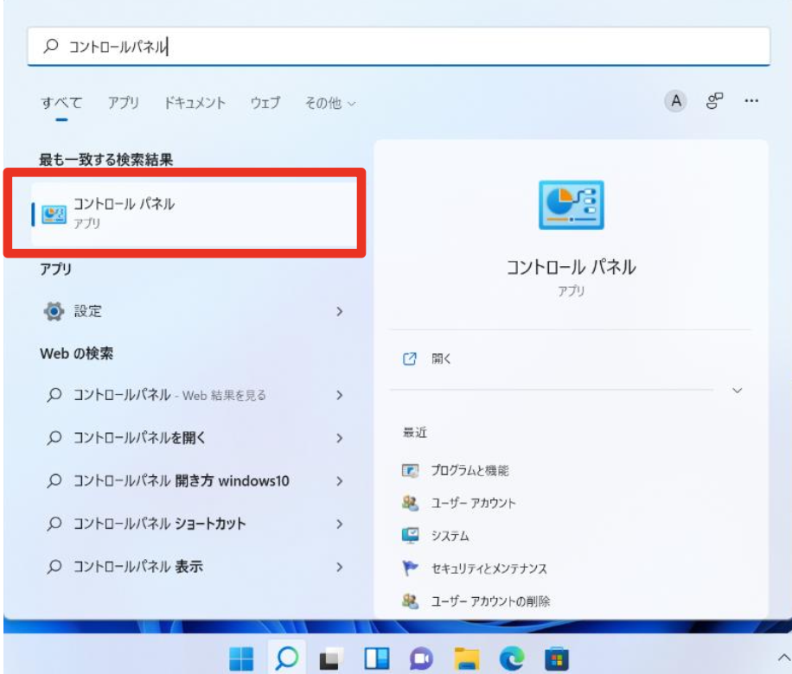Open the Chat app on taskbar

click(421, 659)
